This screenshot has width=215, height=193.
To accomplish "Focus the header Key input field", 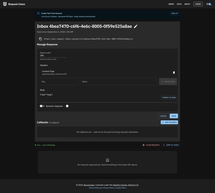I will pyautogui.click(x=59, y=82).
